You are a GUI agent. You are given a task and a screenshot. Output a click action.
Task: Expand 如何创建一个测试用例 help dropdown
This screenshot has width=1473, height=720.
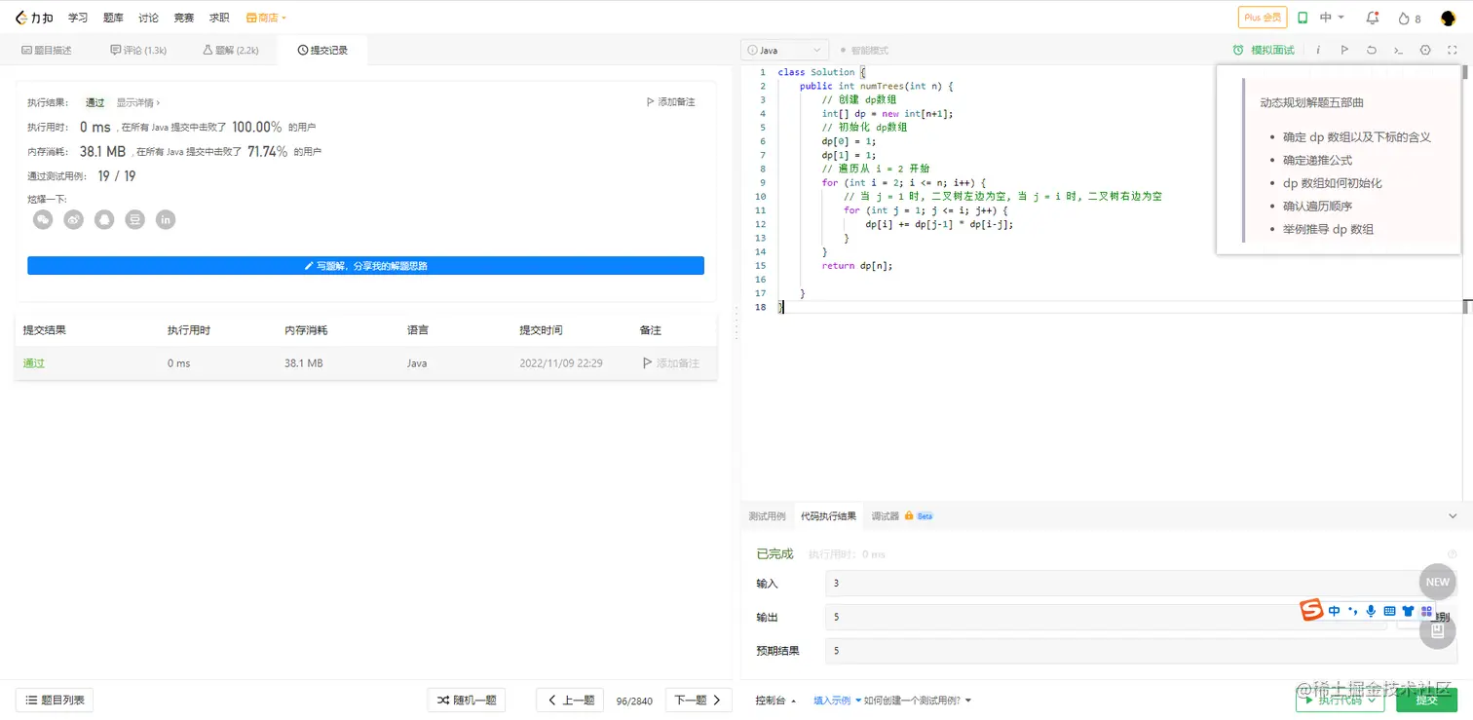(x=918, y=701)
